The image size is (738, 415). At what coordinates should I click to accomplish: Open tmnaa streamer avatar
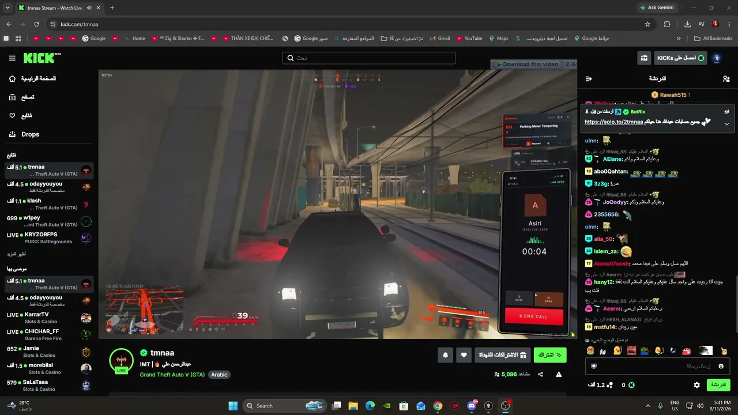[121, 361]
